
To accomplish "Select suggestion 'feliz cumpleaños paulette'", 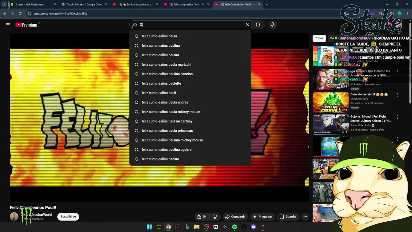I will [190, 83].
